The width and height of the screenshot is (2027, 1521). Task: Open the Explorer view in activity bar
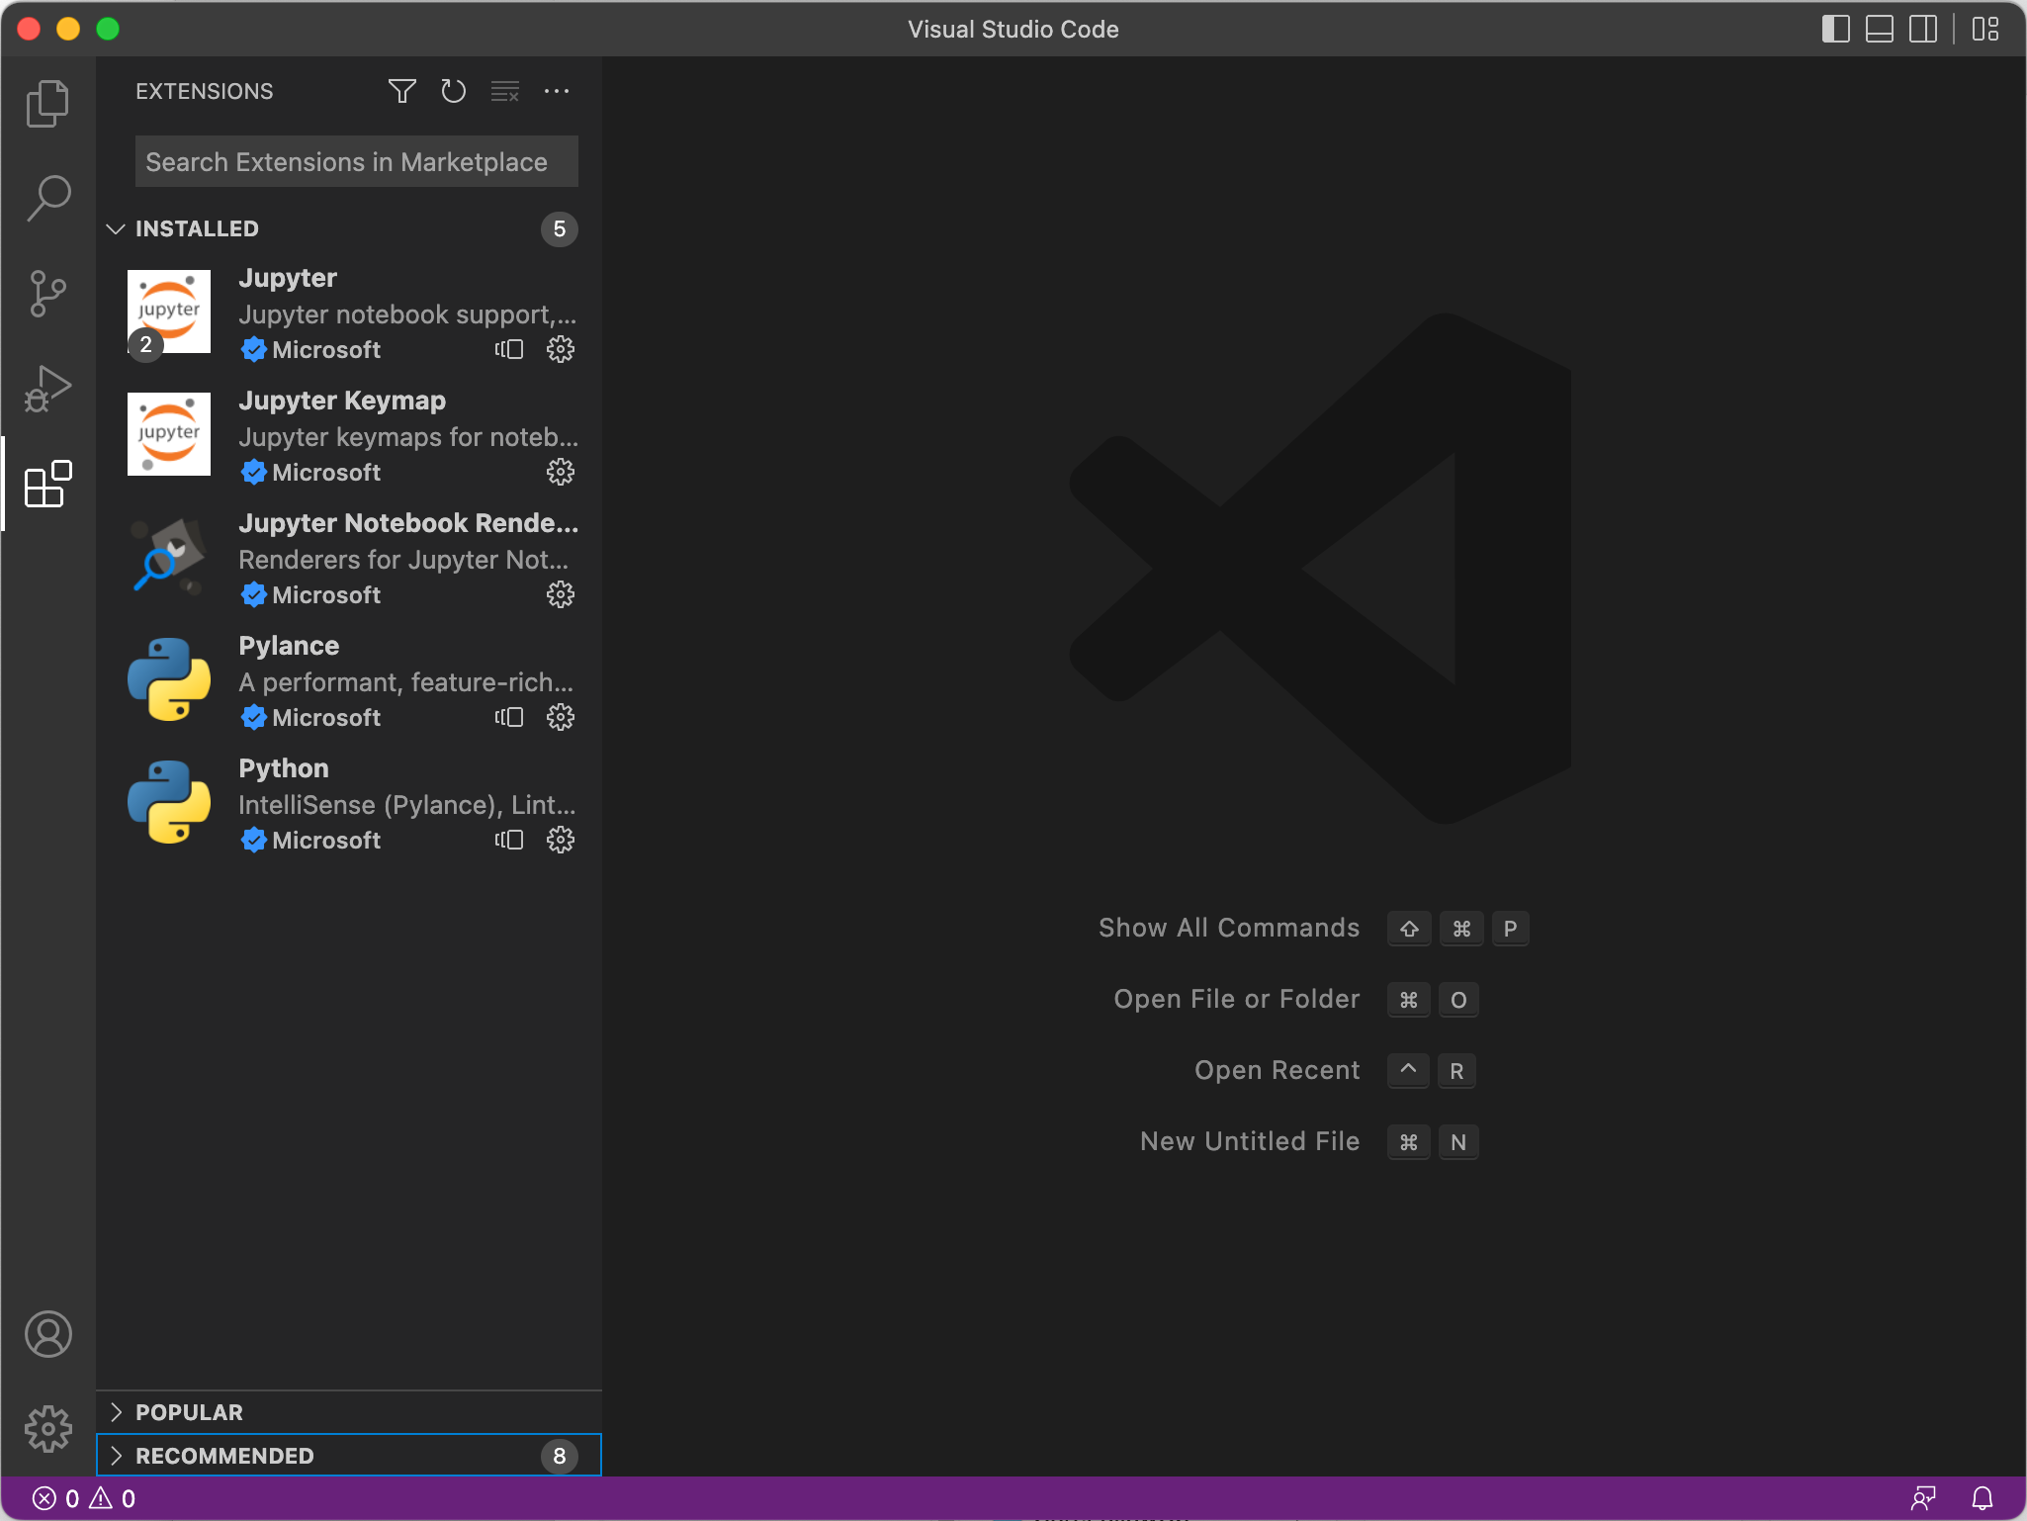(x=47, y=103)
